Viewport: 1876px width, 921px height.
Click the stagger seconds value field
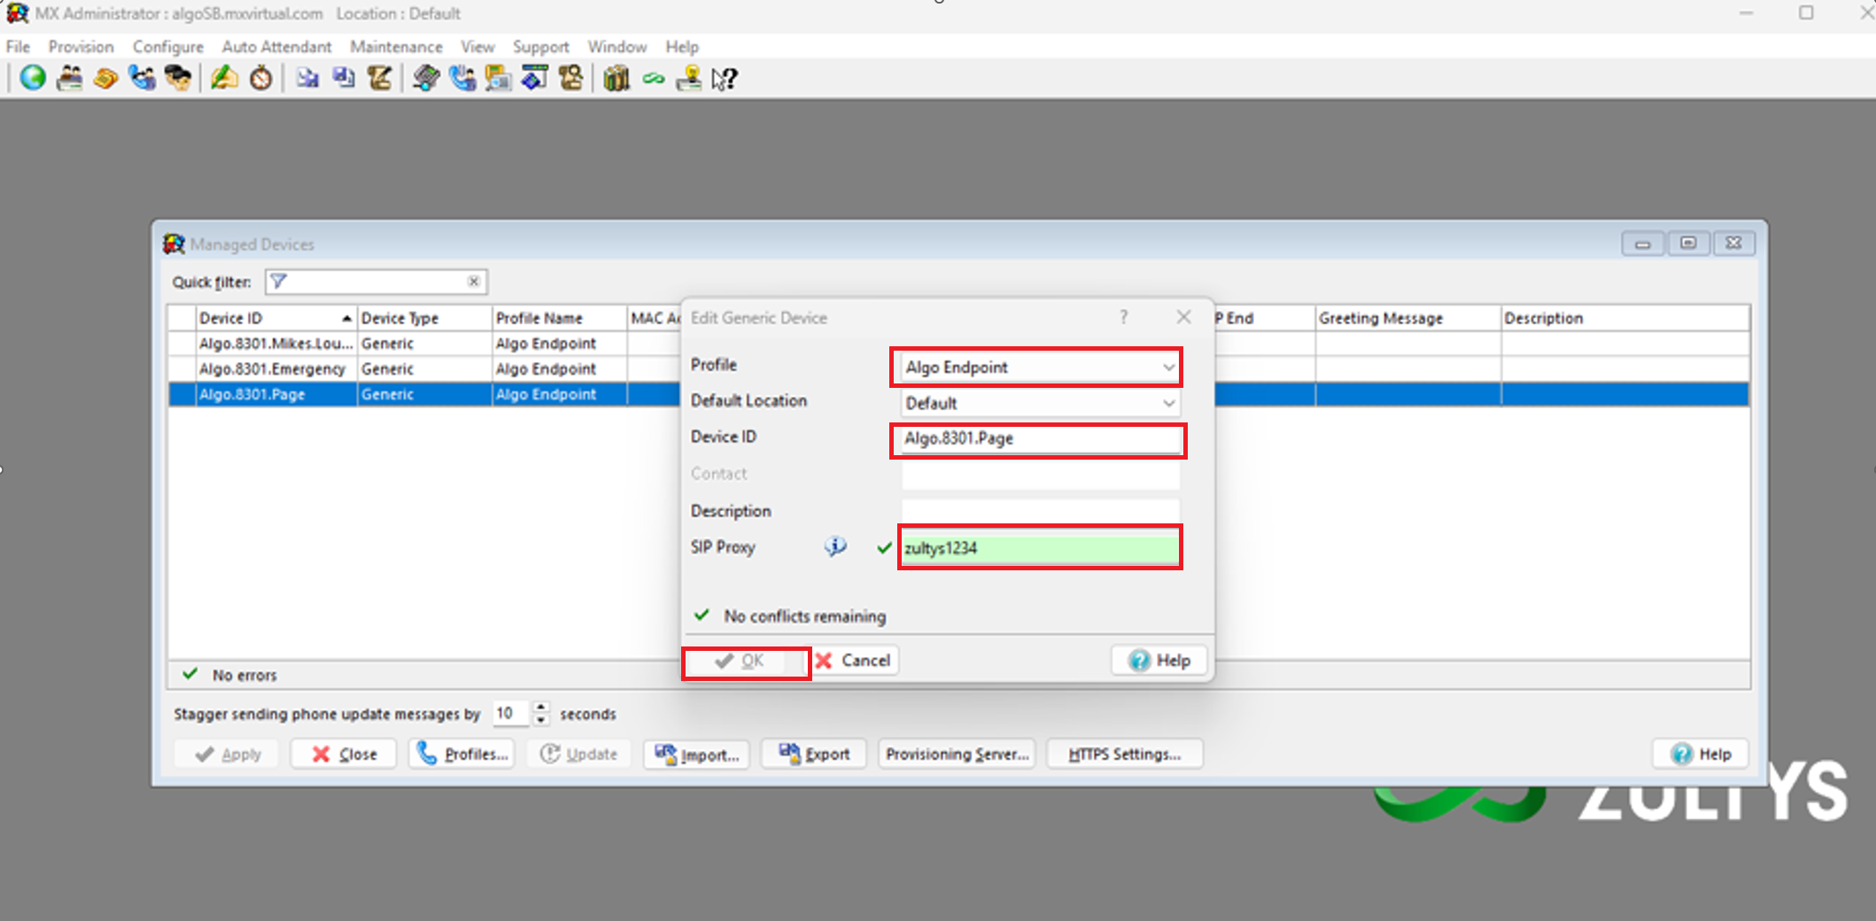(x=512, y=714)
